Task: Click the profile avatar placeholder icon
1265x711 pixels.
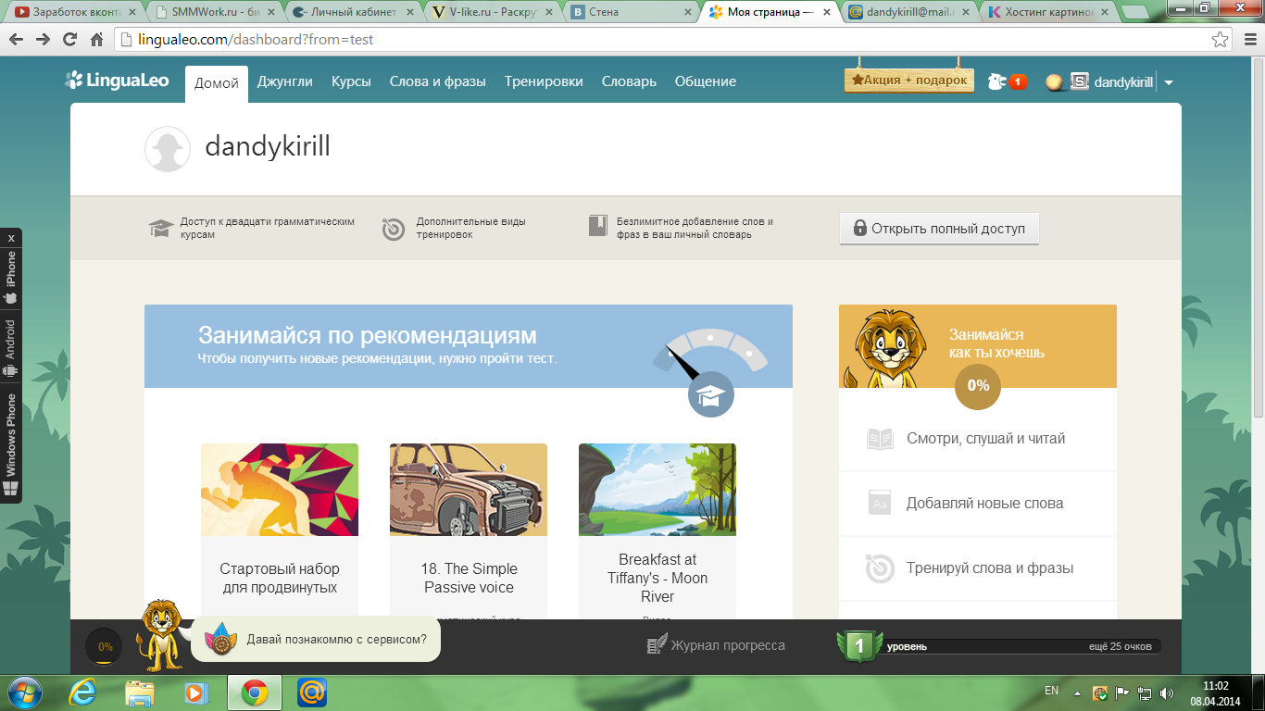Action: coord(168,148)
